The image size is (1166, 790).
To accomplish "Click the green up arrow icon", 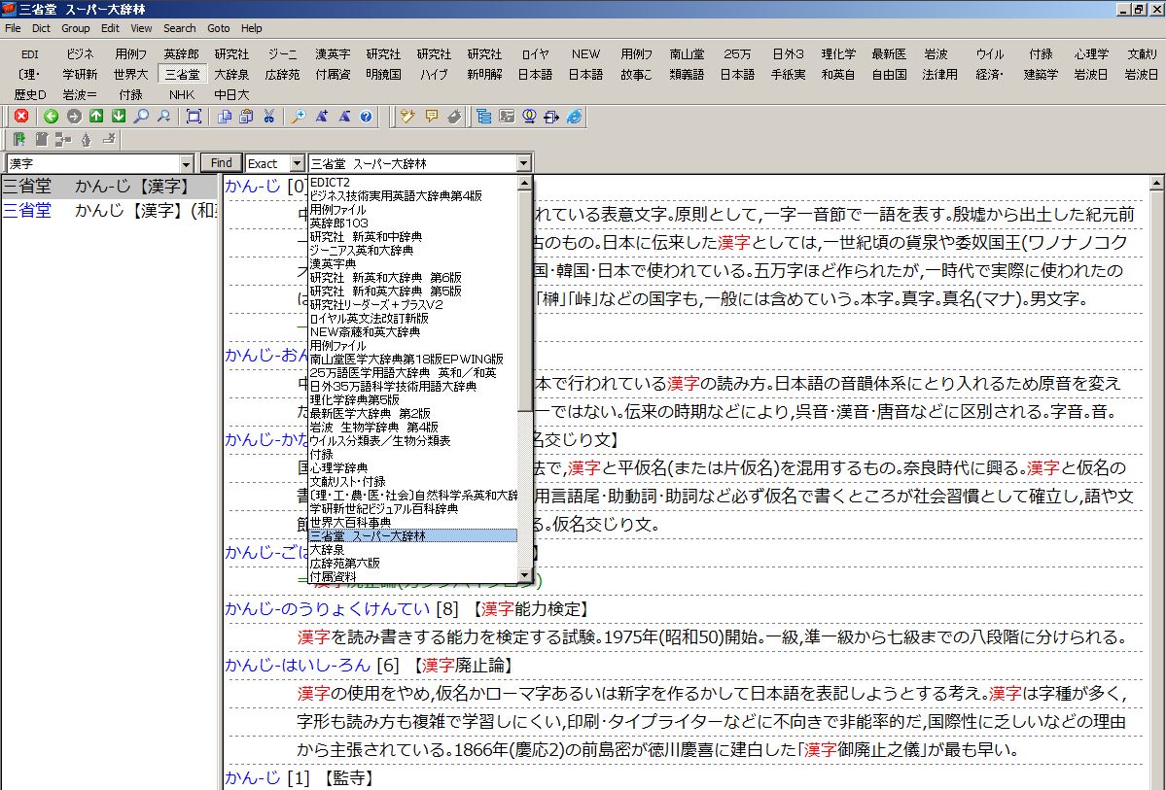I will point(96,116).
